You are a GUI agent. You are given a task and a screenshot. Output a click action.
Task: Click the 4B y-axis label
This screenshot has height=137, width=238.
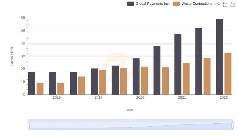(23, 43)
